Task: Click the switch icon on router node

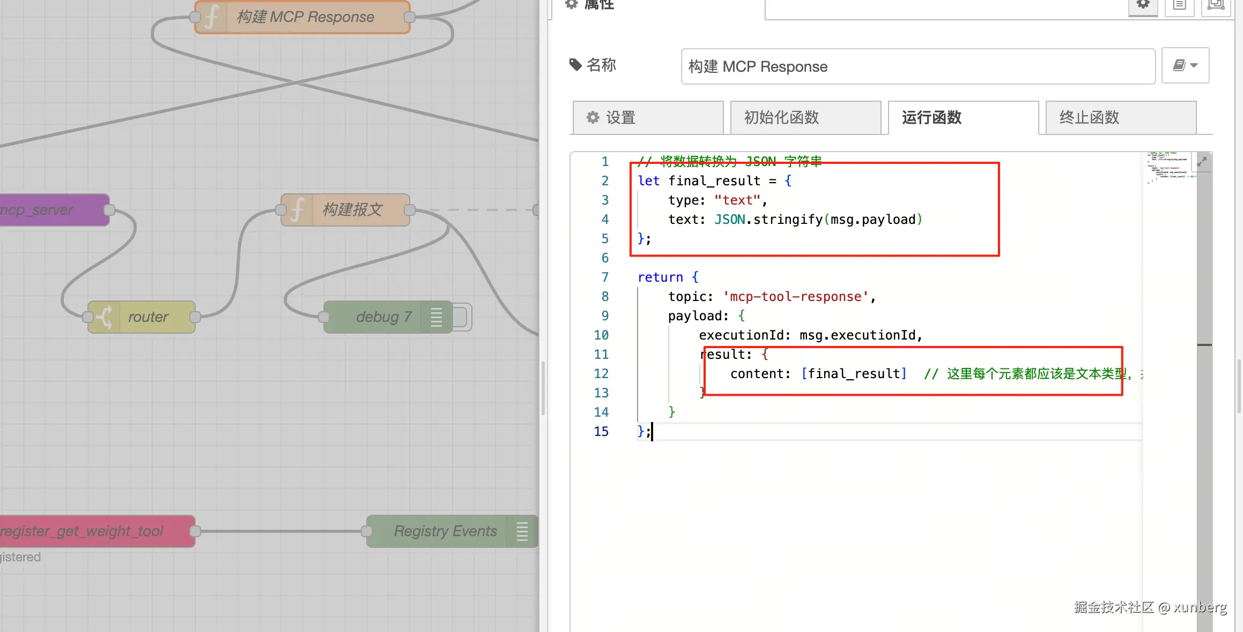Action: click(x=105, y=317)
